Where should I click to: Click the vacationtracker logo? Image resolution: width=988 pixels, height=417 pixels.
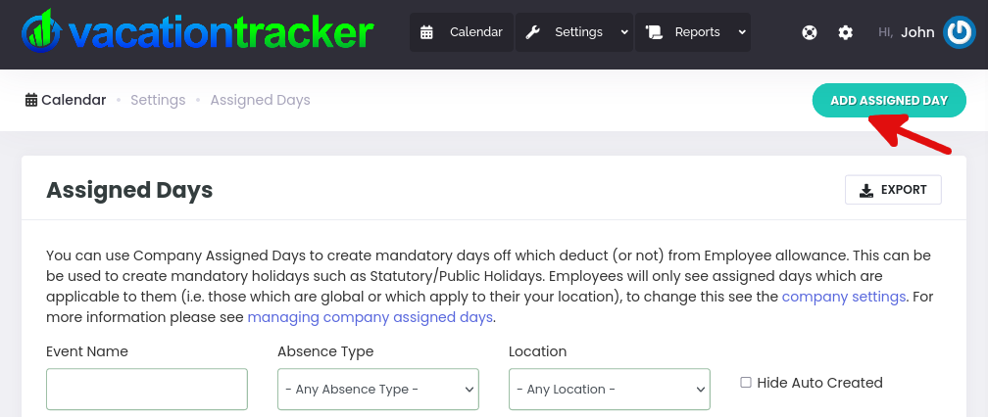[197, 31]
